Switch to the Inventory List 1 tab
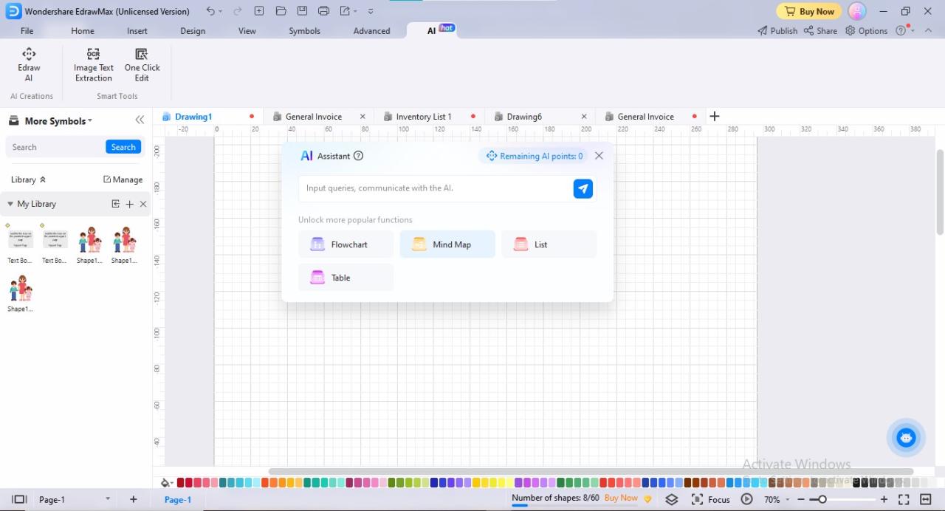The width and height of the screenshot is (945, 511). (424, 116)
